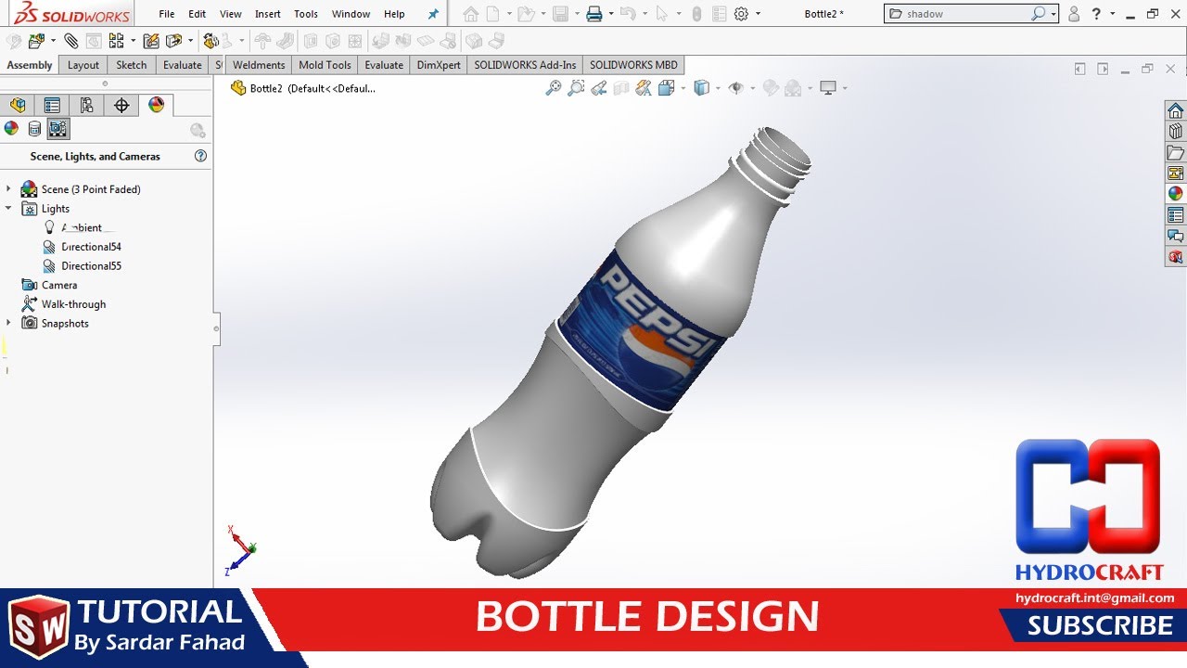Open the Print dropdown arrow
1187x668 pixels.
pos(611,14)
